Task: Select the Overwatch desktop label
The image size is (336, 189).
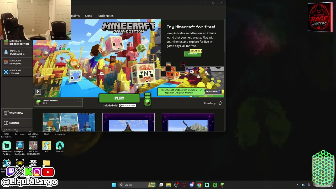Action: point(60,134)
